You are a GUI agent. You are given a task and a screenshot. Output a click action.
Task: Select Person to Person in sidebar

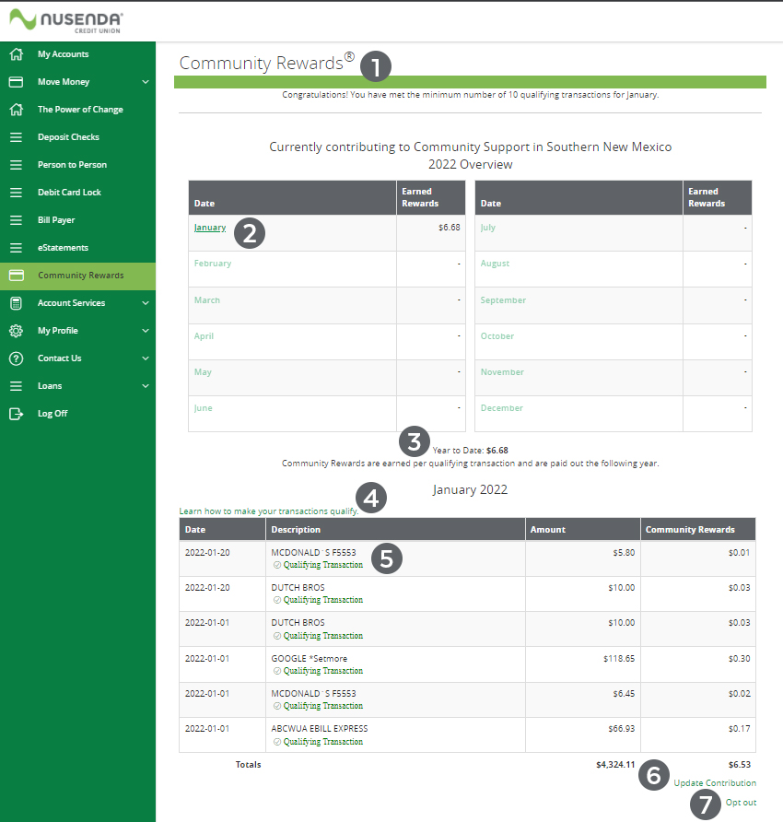[x=72, y=165]
